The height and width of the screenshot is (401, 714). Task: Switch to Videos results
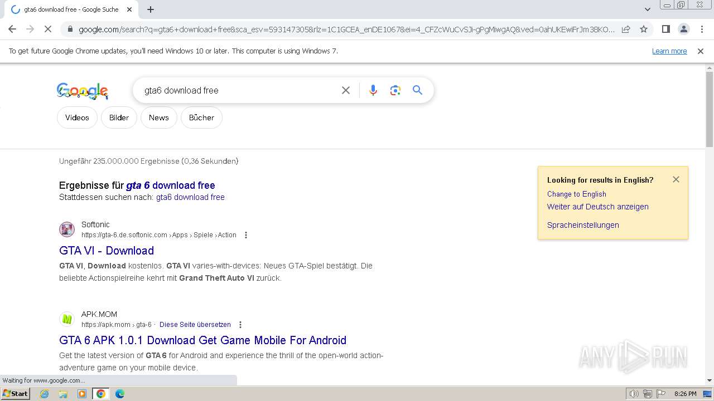(x=77, y=118)
